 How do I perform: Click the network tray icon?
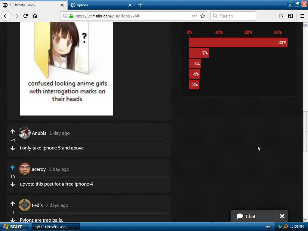[280, 227]
